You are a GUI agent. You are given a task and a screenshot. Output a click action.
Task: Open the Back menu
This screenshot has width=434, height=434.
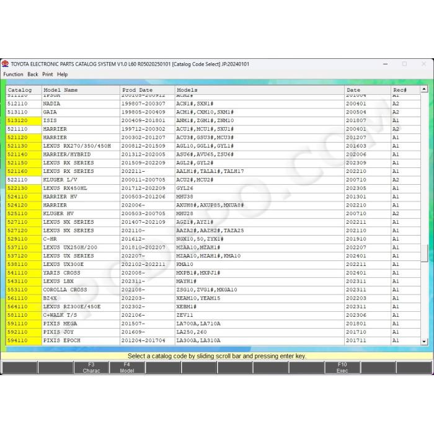click(x=33, y=74)
